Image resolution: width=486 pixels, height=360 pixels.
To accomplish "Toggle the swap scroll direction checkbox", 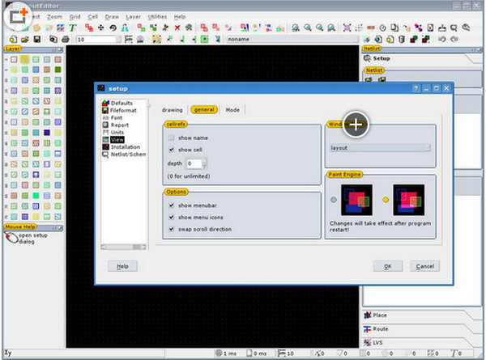I will pyautogui.click(x=171, y=229).
